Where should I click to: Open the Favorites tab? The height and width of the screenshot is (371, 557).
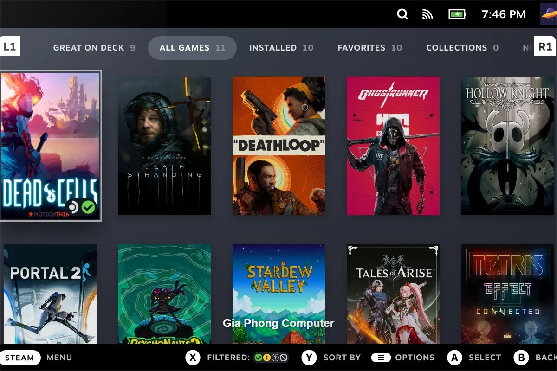coord(370,47)
